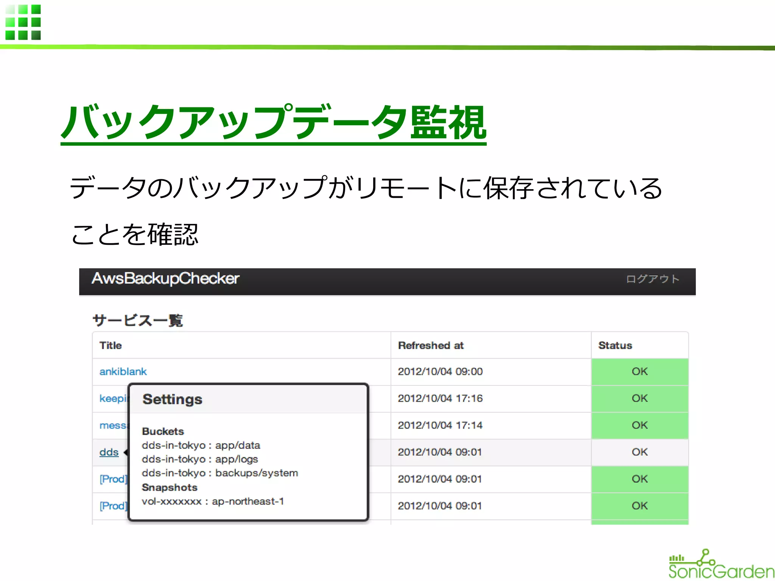775x581 pixels.
Task: Click the OK status beside 17:14
Action: (x=640, y=425)
